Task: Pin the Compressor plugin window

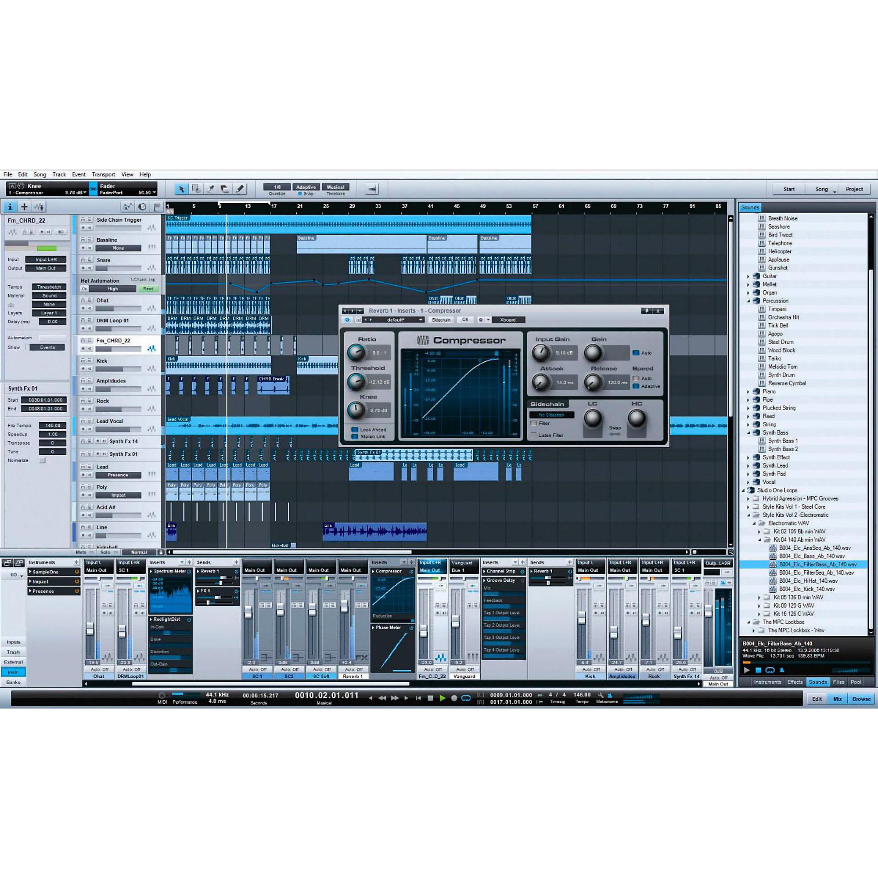Action: pos(647,311)
